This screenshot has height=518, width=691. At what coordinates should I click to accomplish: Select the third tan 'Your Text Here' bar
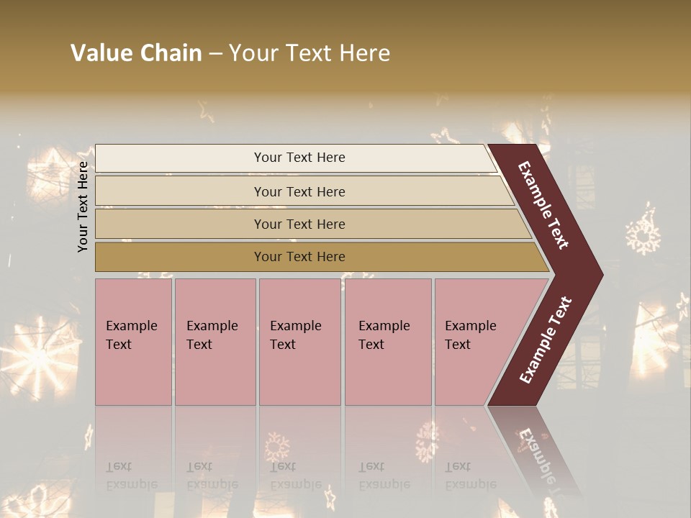(x=313, y=224)
